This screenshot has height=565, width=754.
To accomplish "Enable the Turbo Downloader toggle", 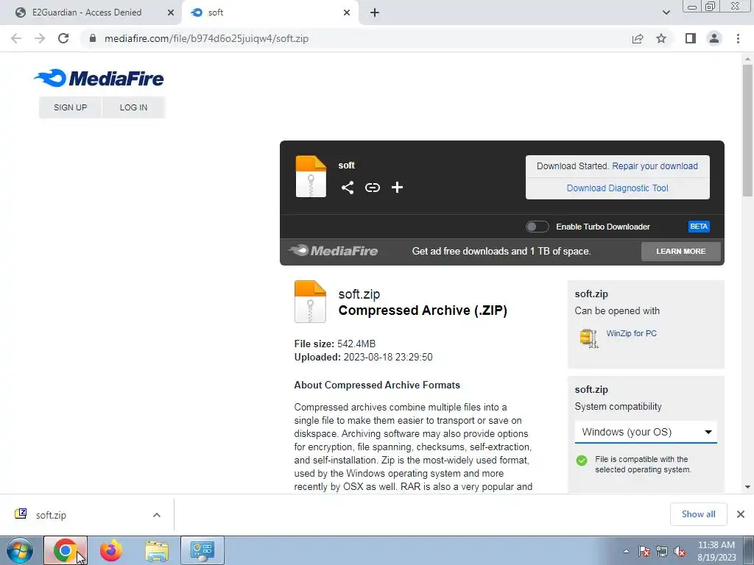I will click(537, 227).
